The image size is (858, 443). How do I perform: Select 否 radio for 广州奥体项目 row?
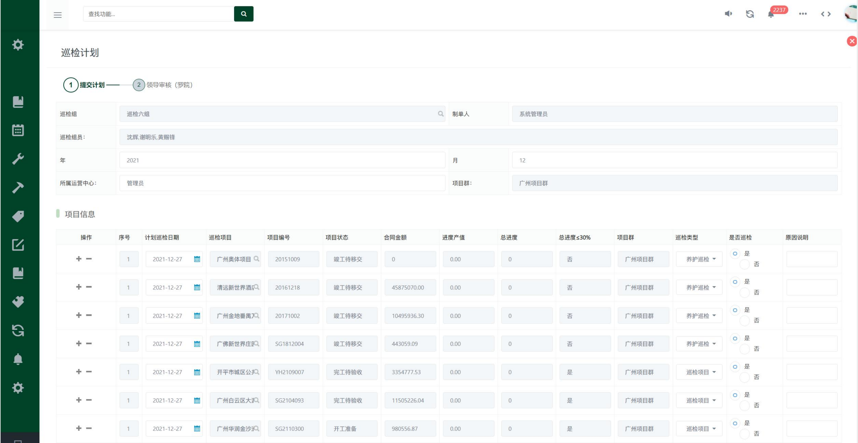[745, 264]
